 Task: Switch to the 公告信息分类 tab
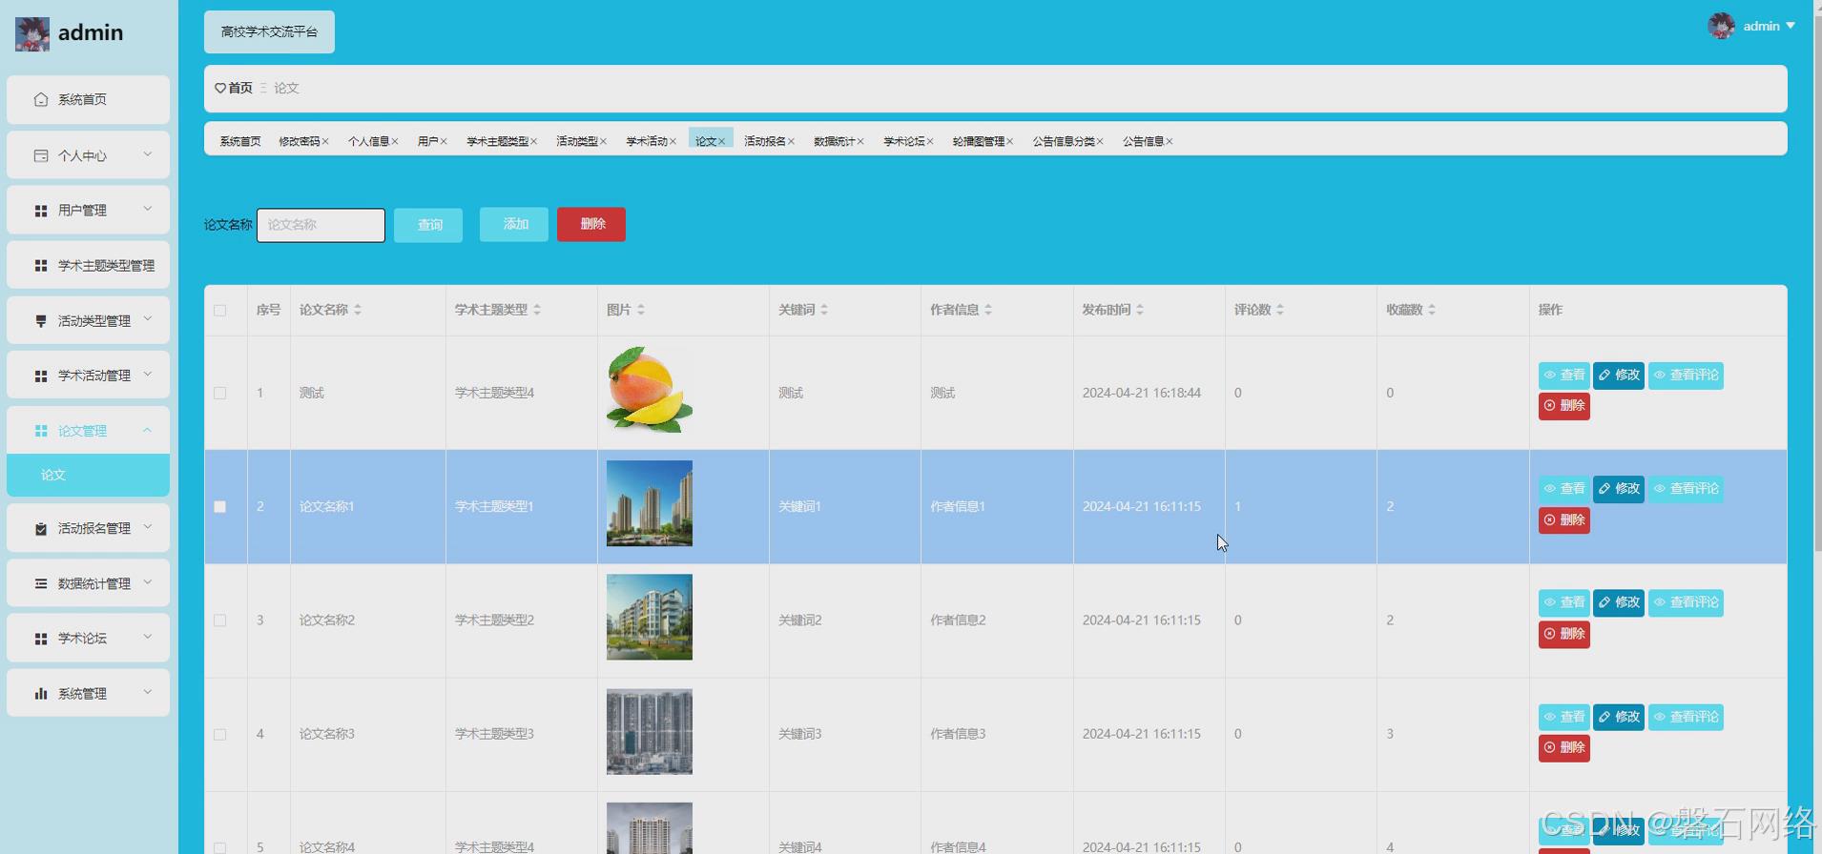click(1064, 141)
